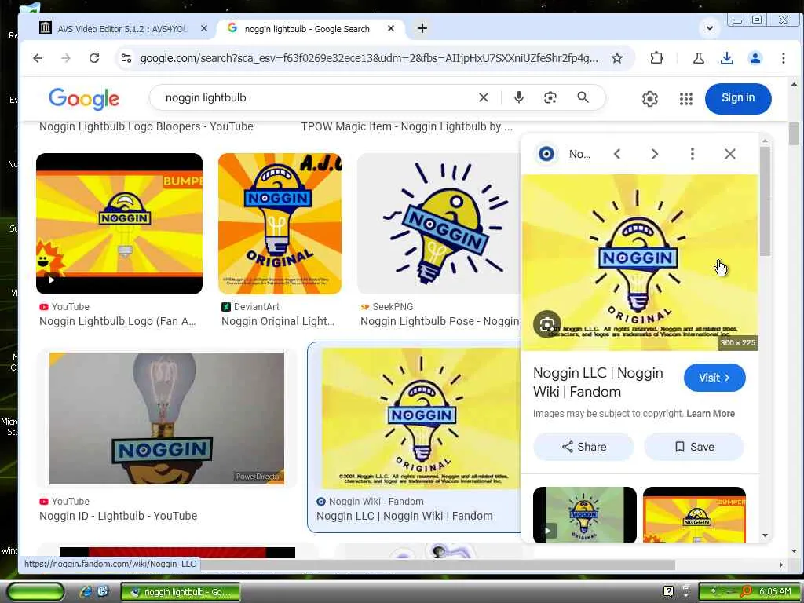Show next image in preview panel
Viewport: 804px width, 603px height.
pyautogui.click(x=655, y=154)
